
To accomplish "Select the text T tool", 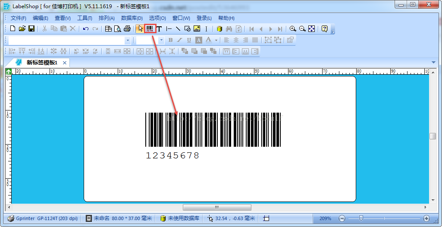I will (159, 28).
